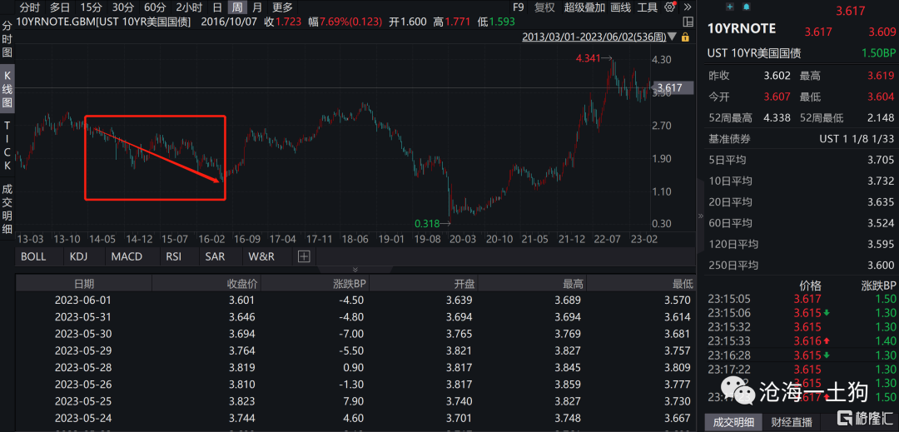Open the 复权 adjustment option
This screenshot has width=899, height=432.
[x=544, y=7]
